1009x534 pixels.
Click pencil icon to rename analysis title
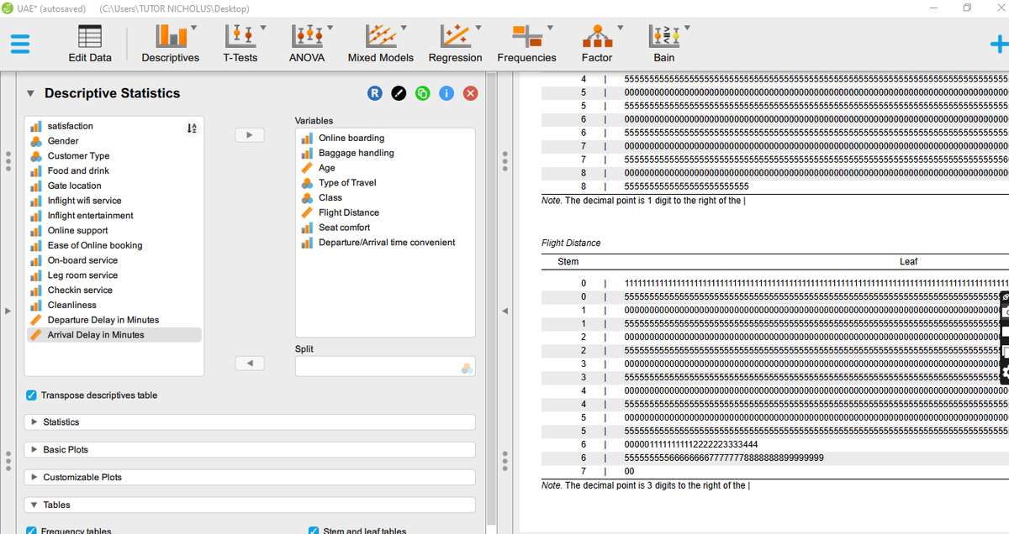[x=399, y=93]
